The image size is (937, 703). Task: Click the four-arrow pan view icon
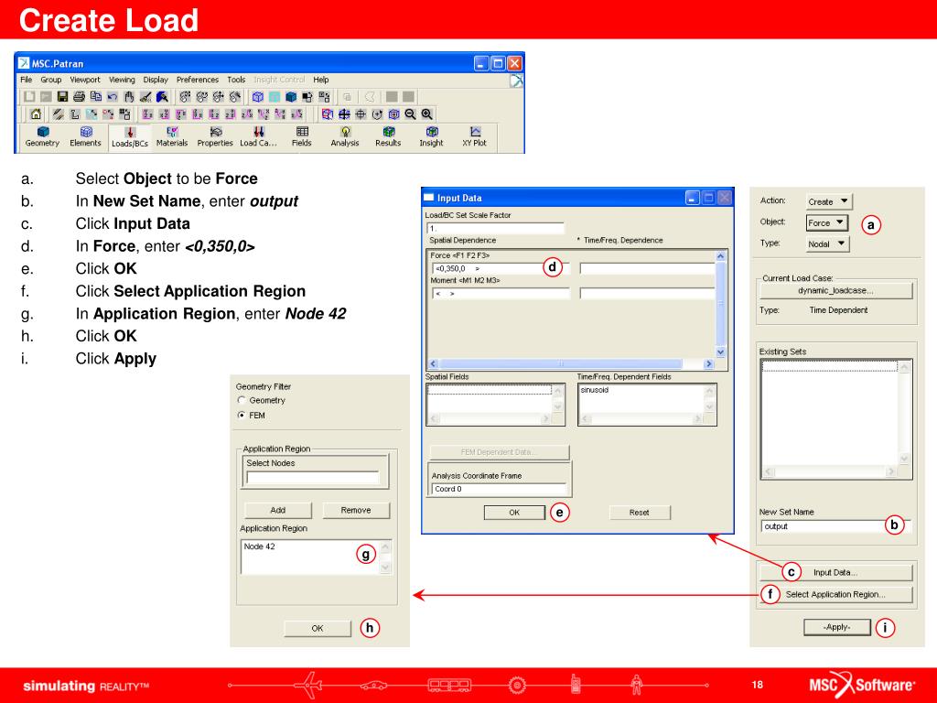click(x=344, y=114)
